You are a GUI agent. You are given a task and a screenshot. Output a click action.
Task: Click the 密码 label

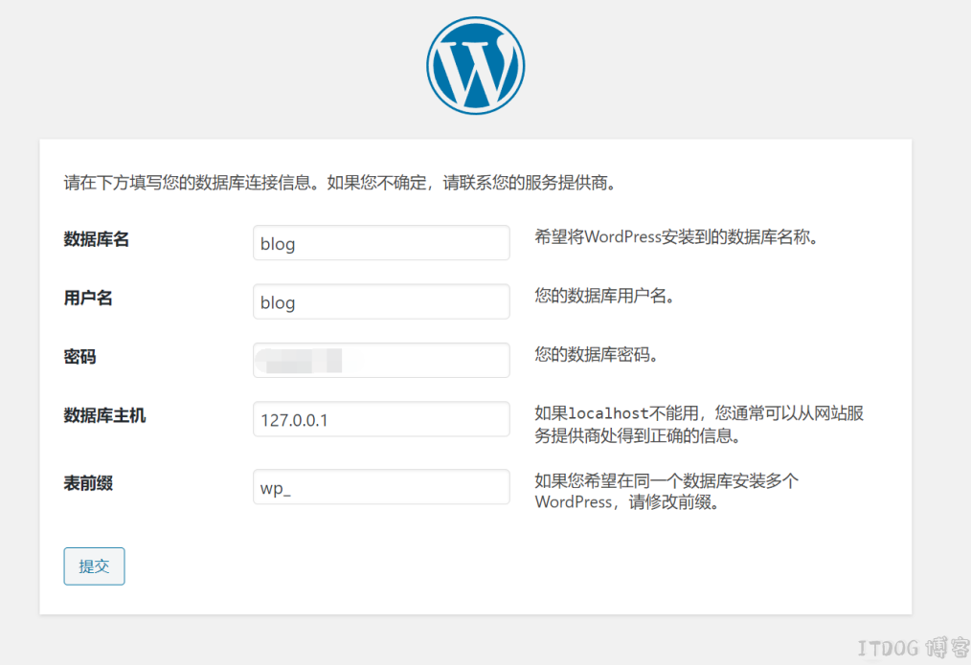tap(79, 357)
